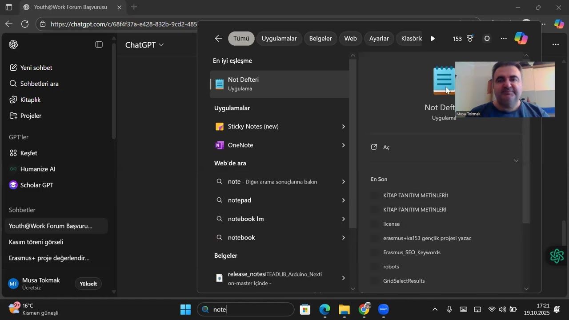Viewport: 569px width, 320px height.
Task: Expand the notebook web suggestion arrow
Action: [x=343, y=238]
